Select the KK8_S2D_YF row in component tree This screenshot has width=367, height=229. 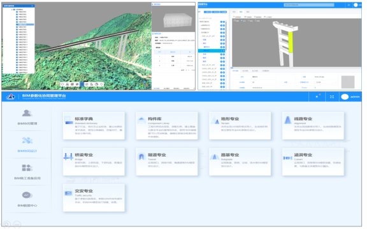212,87
